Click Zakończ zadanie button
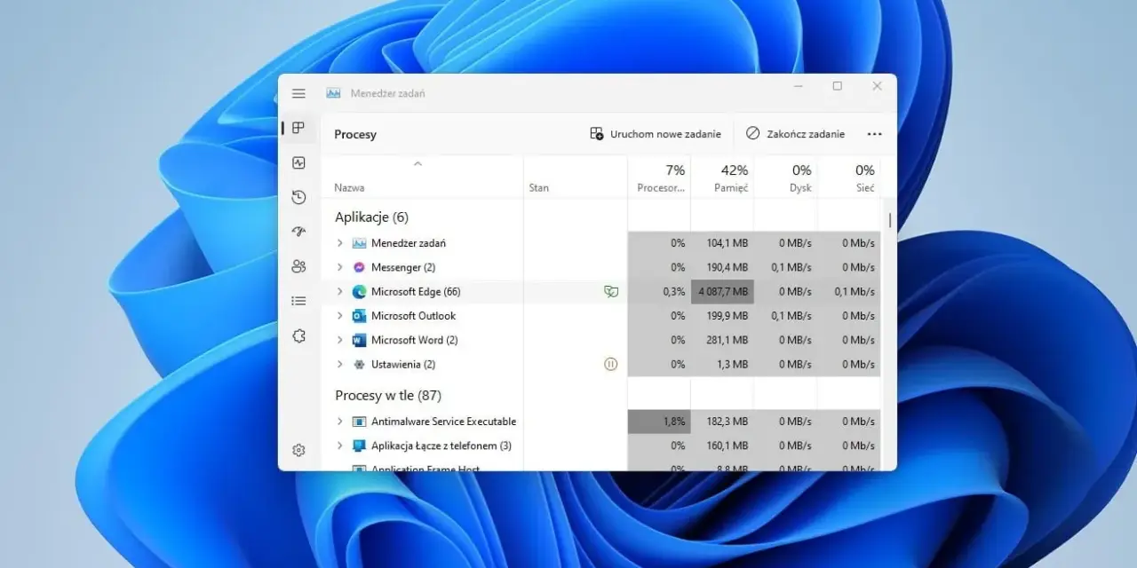 [795, 134]
